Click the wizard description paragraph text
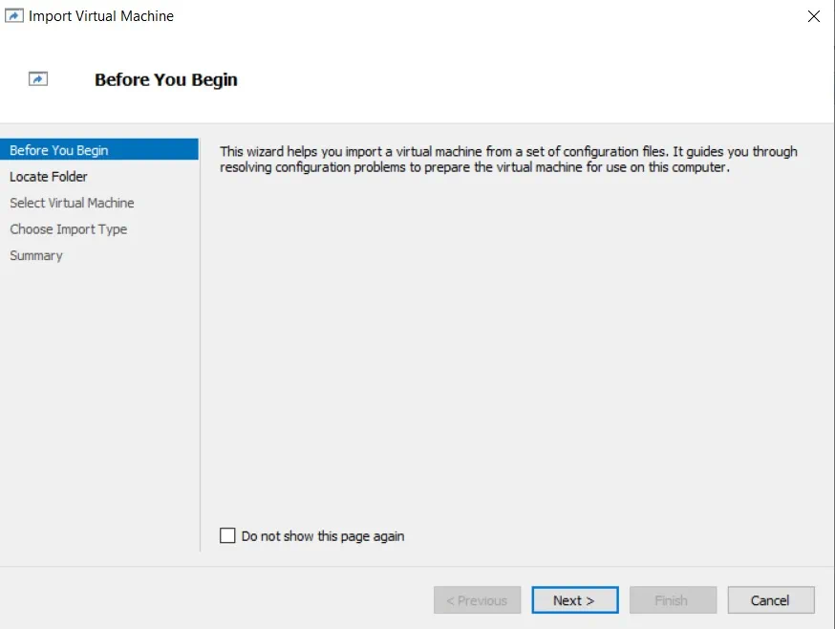Viewport: 835px width, 629px height. point(506,159)
